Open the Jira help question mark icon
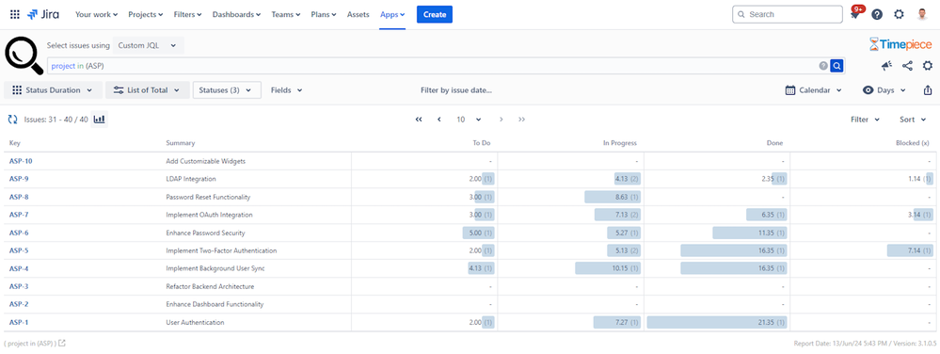This screenshot has height=354, width=940. (x=877, y=14)
